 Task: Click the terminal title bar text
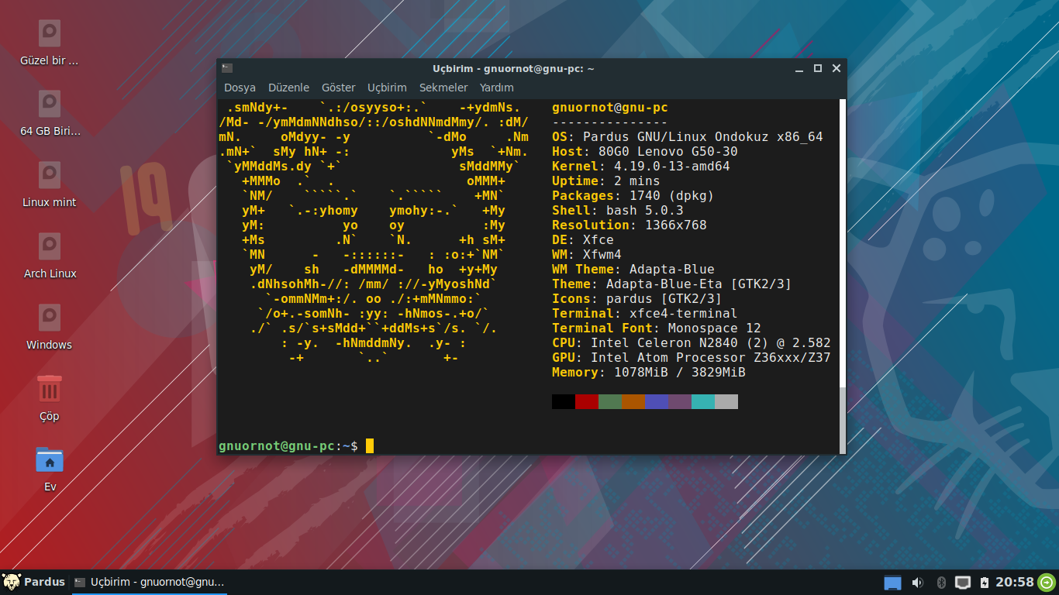pos(513,68)
